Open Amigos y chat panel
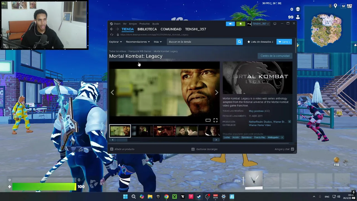The width and height of the screenshot is (357, 201). 284,149
